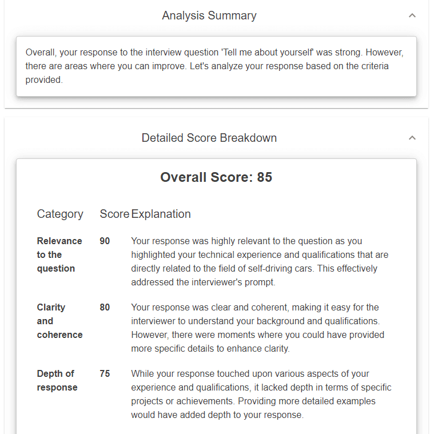
Task: Click the score value 80
Action: pyautogui.click(x=105, y=307)
